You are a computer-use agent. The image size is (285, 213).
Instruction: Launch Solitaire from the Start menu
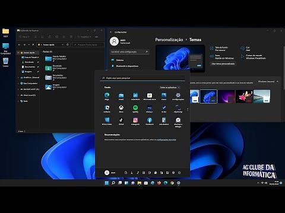click(107, 109)
